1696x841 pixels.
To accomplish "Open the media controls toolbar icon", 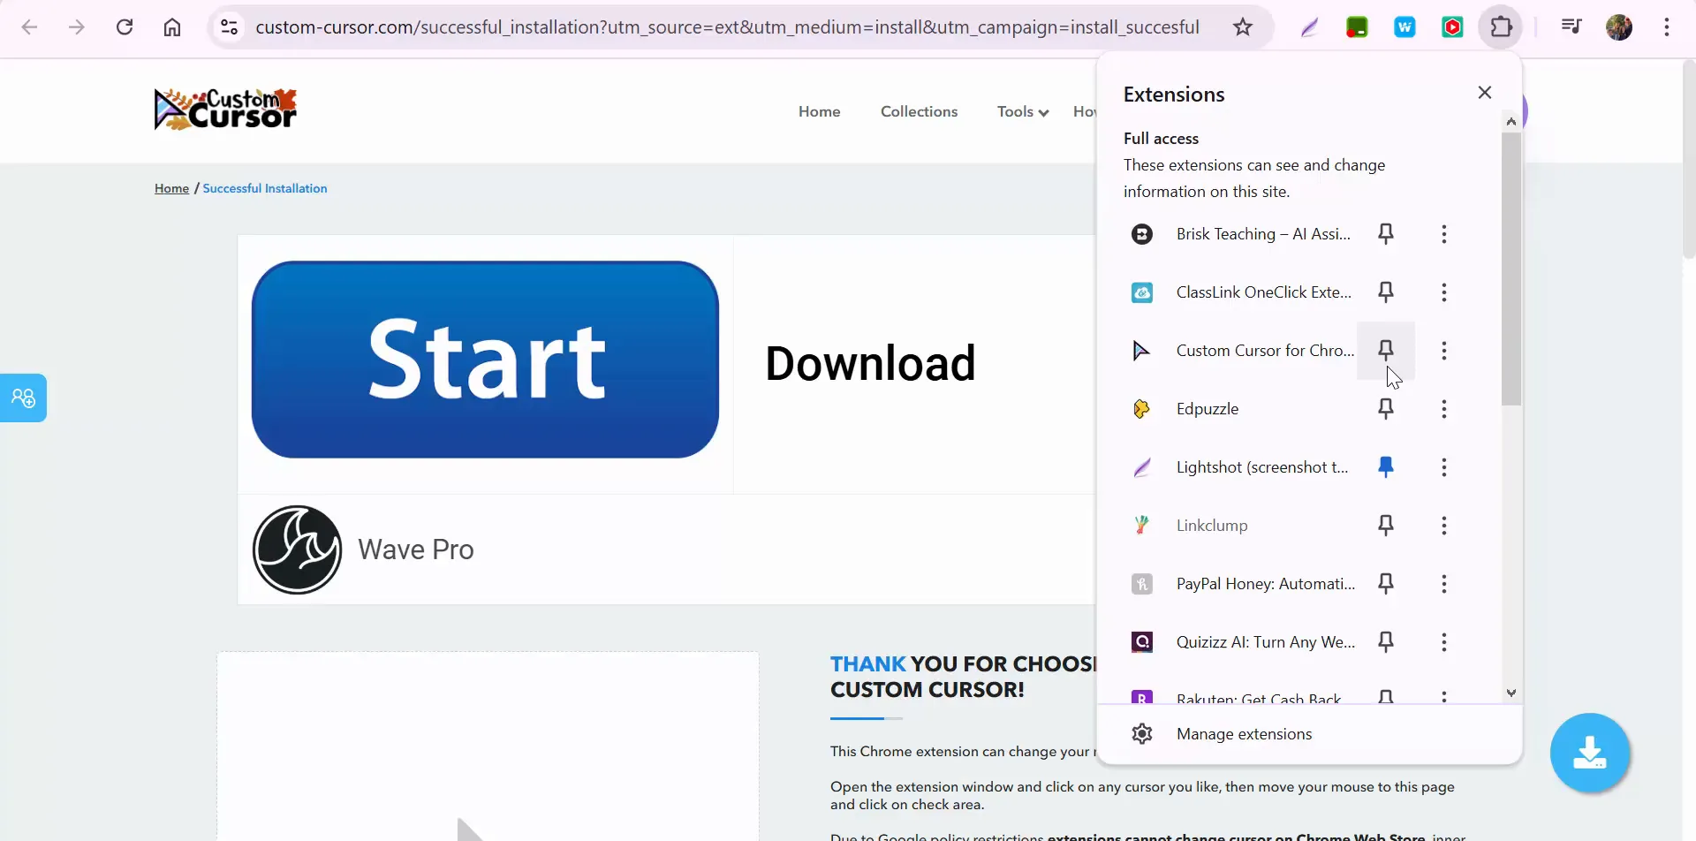I will click(x=1571, y=27).
